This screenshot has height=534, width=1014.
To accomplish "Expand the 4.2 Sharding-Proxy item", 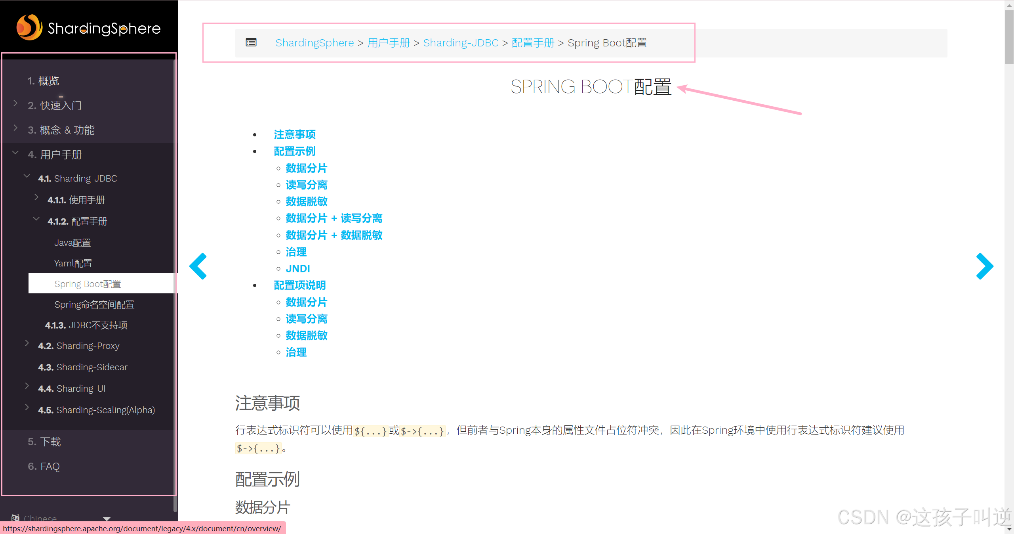I will 27,343.
